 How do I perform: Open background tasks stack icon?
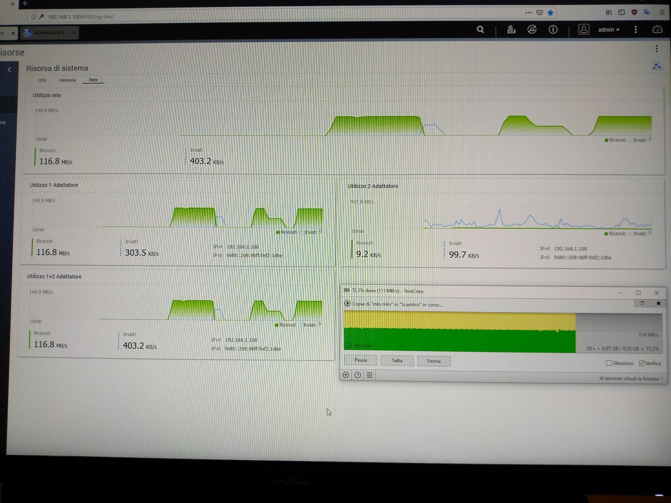511,30
